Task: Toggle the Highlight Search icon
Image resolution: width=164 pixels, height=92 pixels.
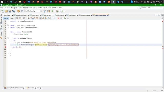Action: pos(37,18)
